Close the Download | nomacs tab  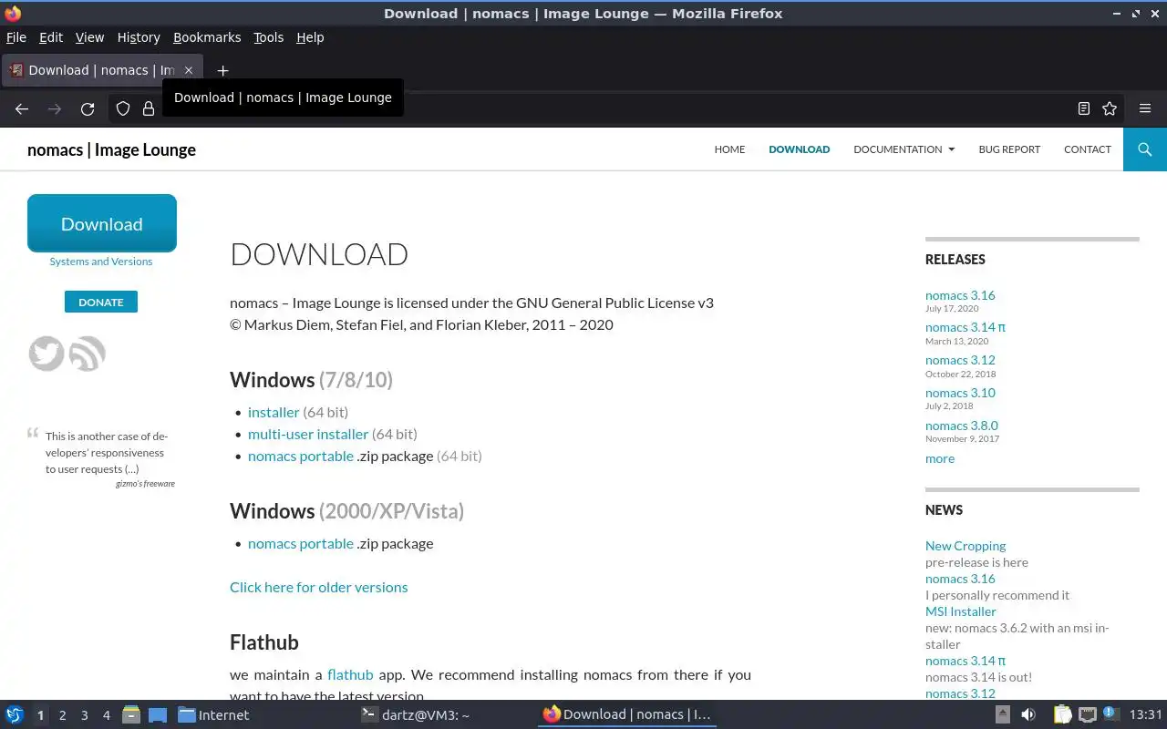[189, 70]
